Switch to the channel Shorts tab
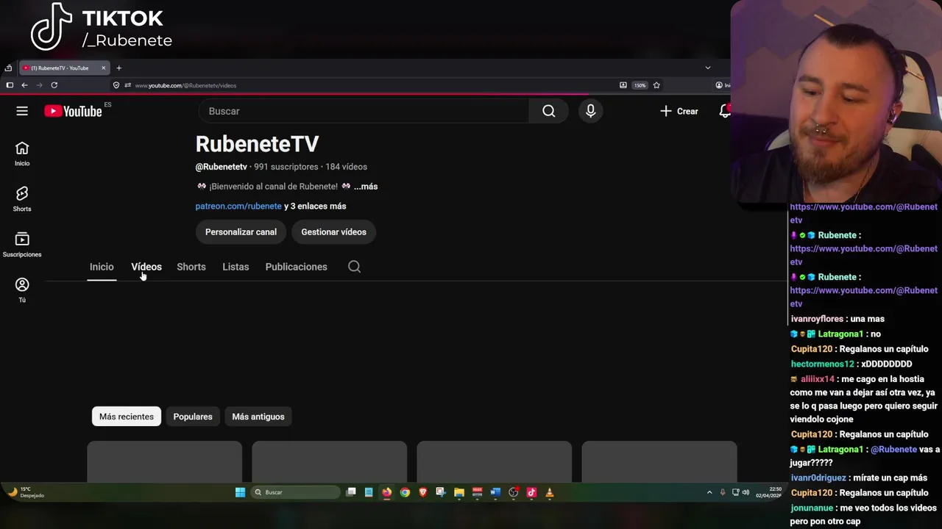Viewport: 942px width, 529px height. pos(191,267)
